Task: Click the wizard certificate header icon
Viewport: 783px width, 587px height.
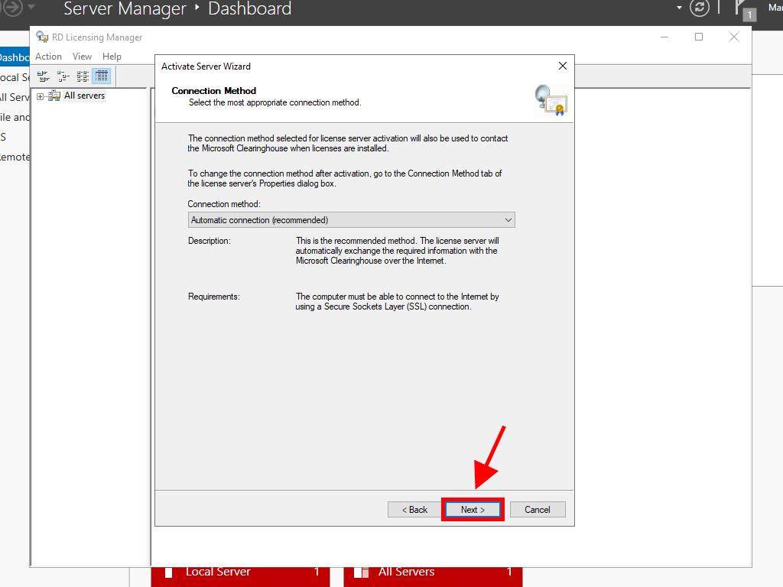Action: click(x=551, y=100)
